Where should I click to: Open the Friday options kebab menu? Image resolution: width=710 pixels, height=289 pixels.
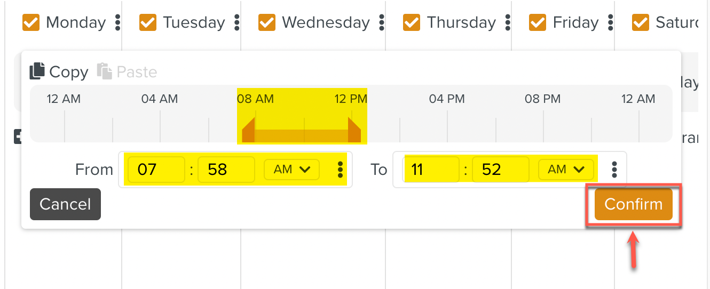pyautogui.click(x=610, y=22)
